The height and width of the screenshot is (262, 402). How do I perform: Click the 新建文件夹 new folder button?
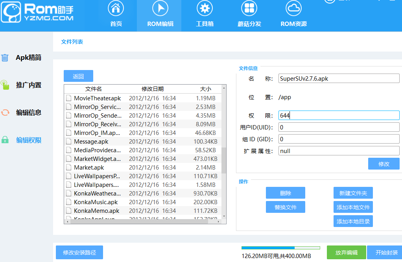353,193
